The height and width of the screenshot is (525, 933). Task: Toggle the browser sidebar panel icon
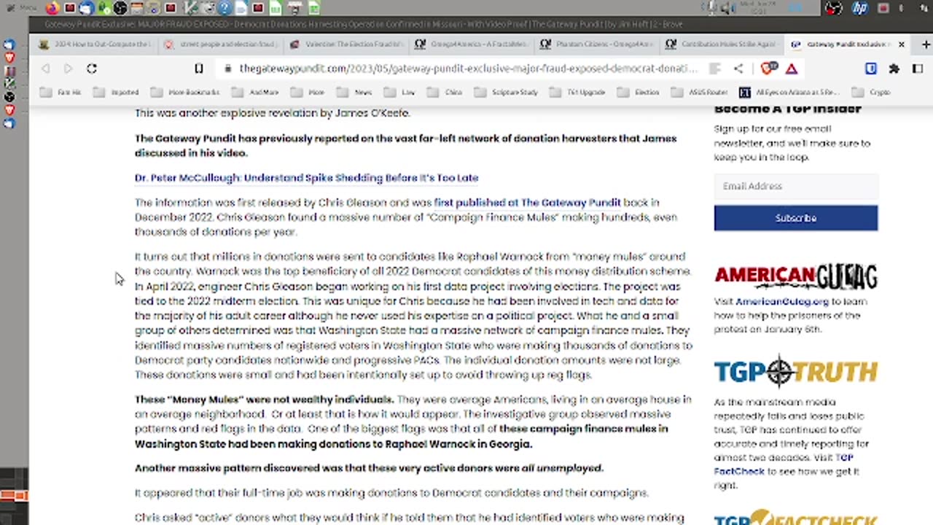(x=918, y=69)
